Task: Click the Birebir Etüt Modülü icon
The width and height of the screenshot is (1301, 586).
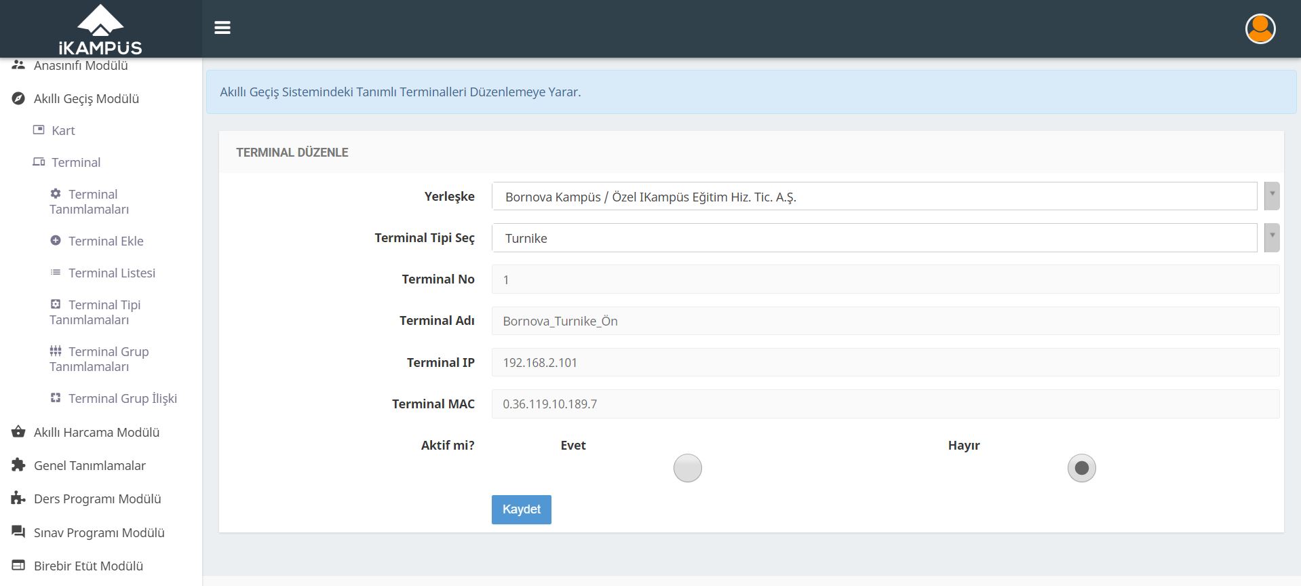Action: (x=18, y=565)
